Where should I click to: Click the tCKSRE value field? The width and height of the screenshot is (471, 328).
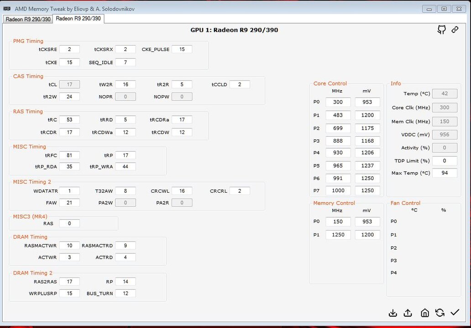69,49
